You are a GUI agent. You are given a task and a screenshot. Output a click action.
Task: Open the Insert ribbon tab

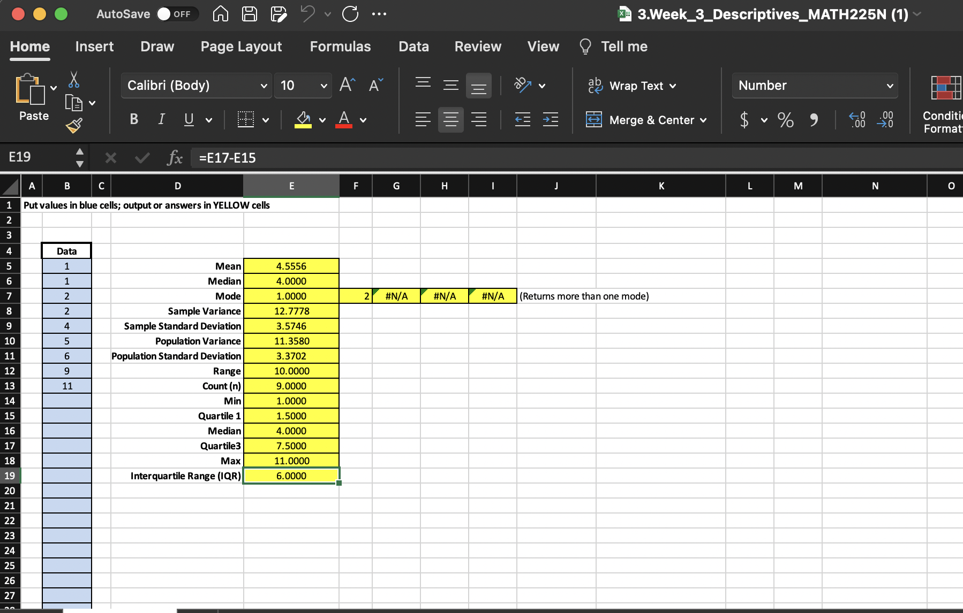(x=94, y=47)
